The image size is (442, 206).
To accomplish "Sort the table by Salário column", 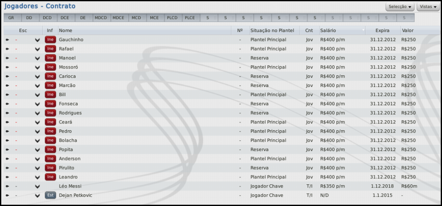I will tap(328, 31).
